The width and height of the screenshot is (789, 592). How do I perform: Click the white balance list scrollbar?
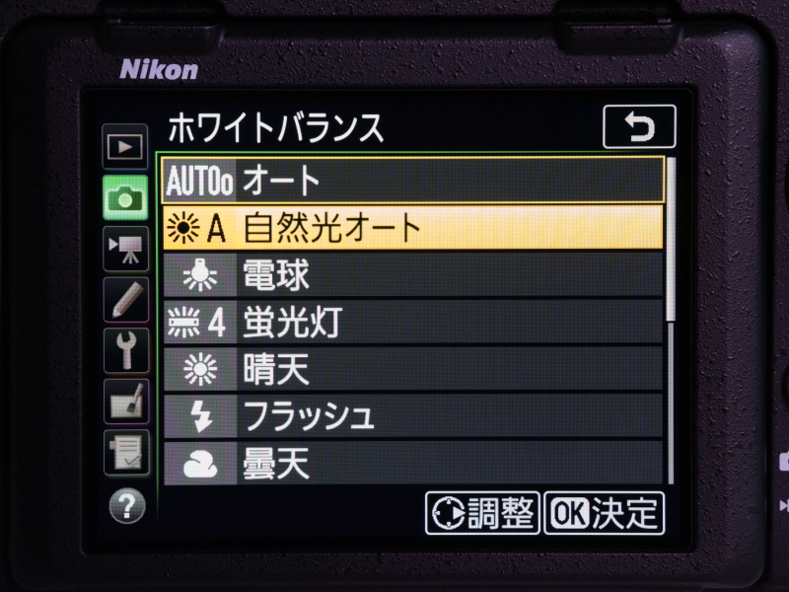[671, 321]
